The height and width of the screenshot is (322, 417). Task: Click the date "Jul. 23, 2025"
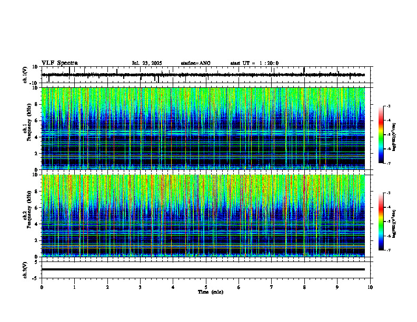(147, 63)
